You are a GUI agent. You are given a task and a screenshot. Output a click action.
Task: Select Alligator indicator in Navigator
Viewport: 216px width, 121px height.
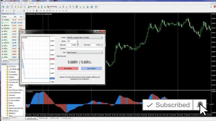point(11,77)
